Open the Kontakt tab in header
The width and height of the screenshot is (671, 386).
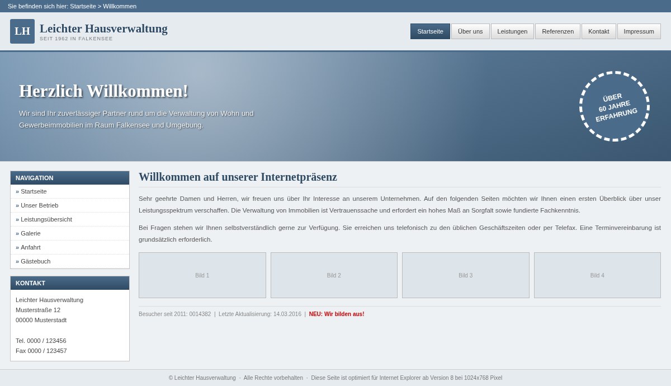[x=598, y=31]
